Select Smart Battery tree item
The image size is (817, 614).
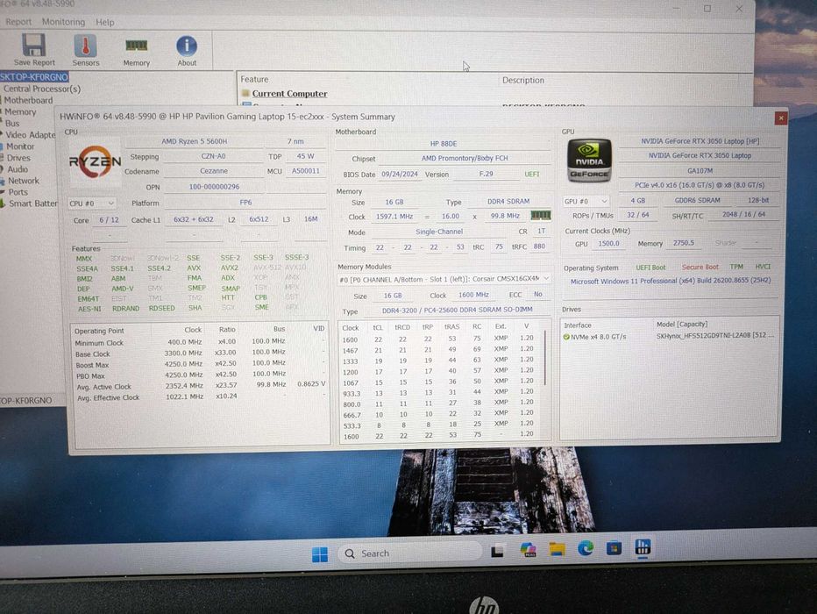pos(32,203)
